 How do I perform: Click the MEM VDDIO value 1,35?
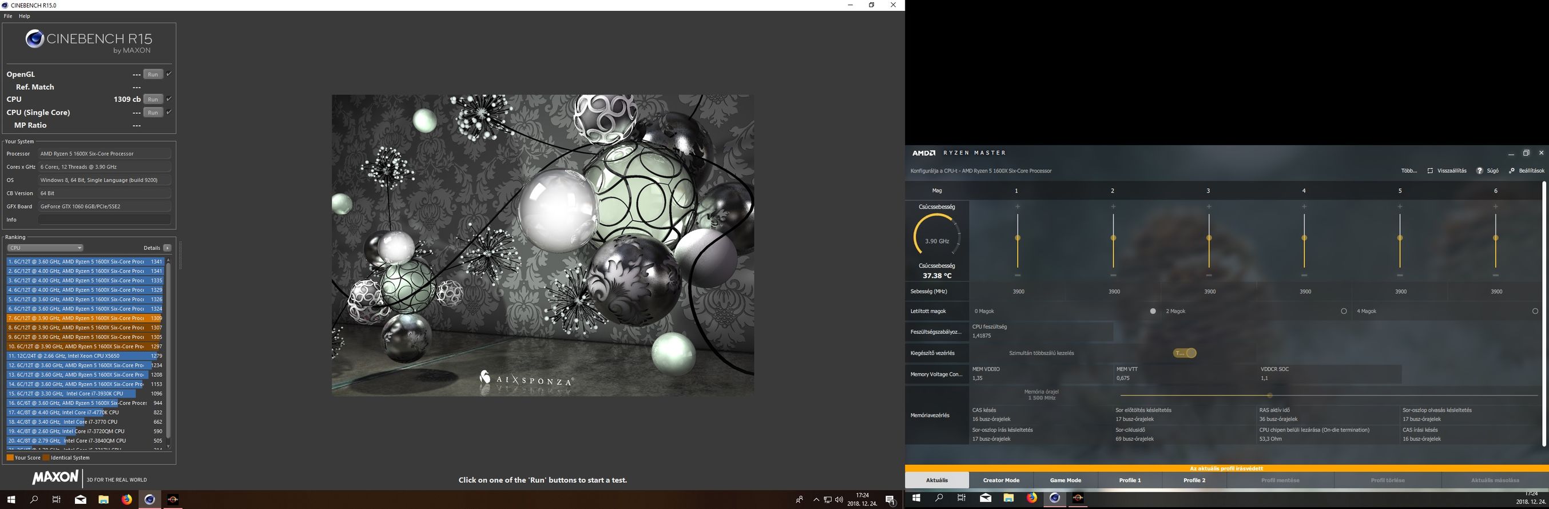pos(977,378)
